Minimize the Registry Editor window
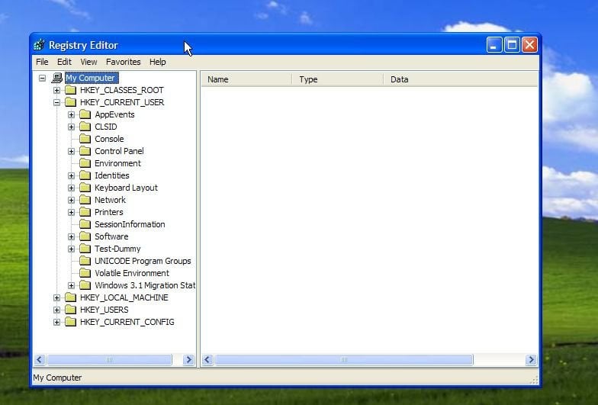The image size is (598, 405). [494, 45]
